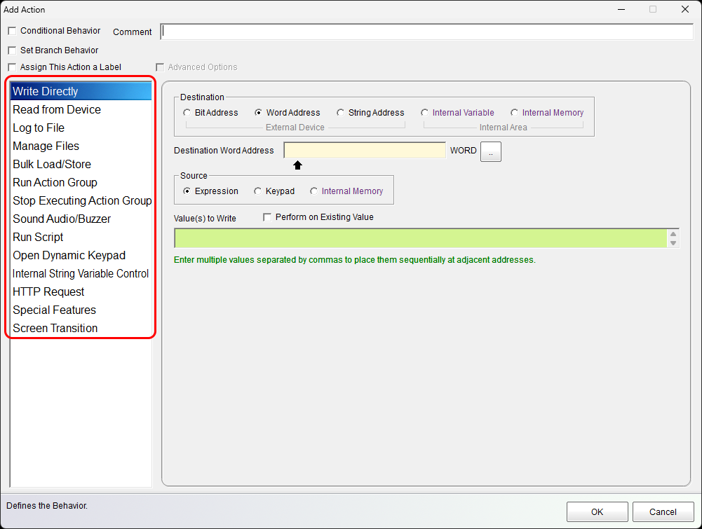702x529 pixels.
Task: Choose Log to File in action list
Action: coord(39,128)
